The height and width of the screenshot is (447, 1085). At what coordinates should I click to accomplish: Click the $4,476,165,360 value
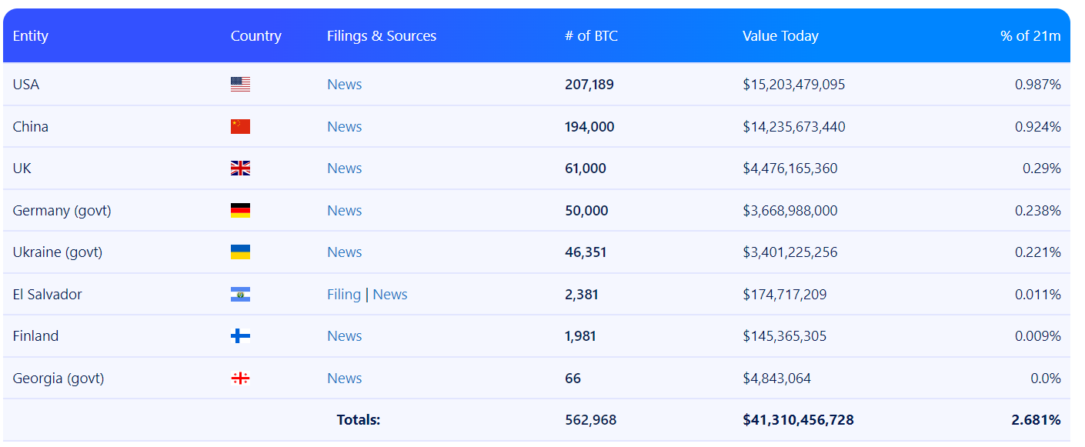pyautogui.click(x=790, y=168)
